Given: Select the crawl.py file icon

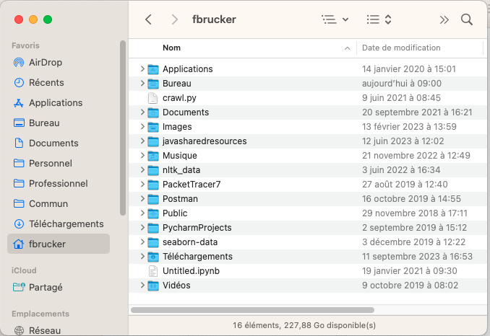Looking at the screenshot, I should tap(152, 98).
